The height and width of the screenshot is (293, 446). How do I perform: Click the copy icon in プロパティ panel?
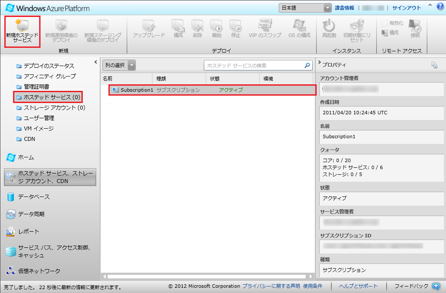434,65
